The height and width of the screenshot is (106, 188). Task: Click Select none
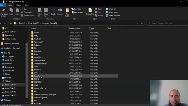112,12
